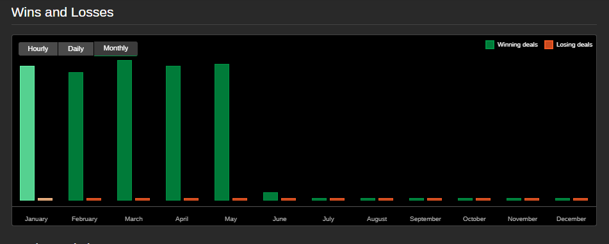Select the September losing deals bar
Image resolution: width=609 pixels, height=244 pixels.
(434, 199)
